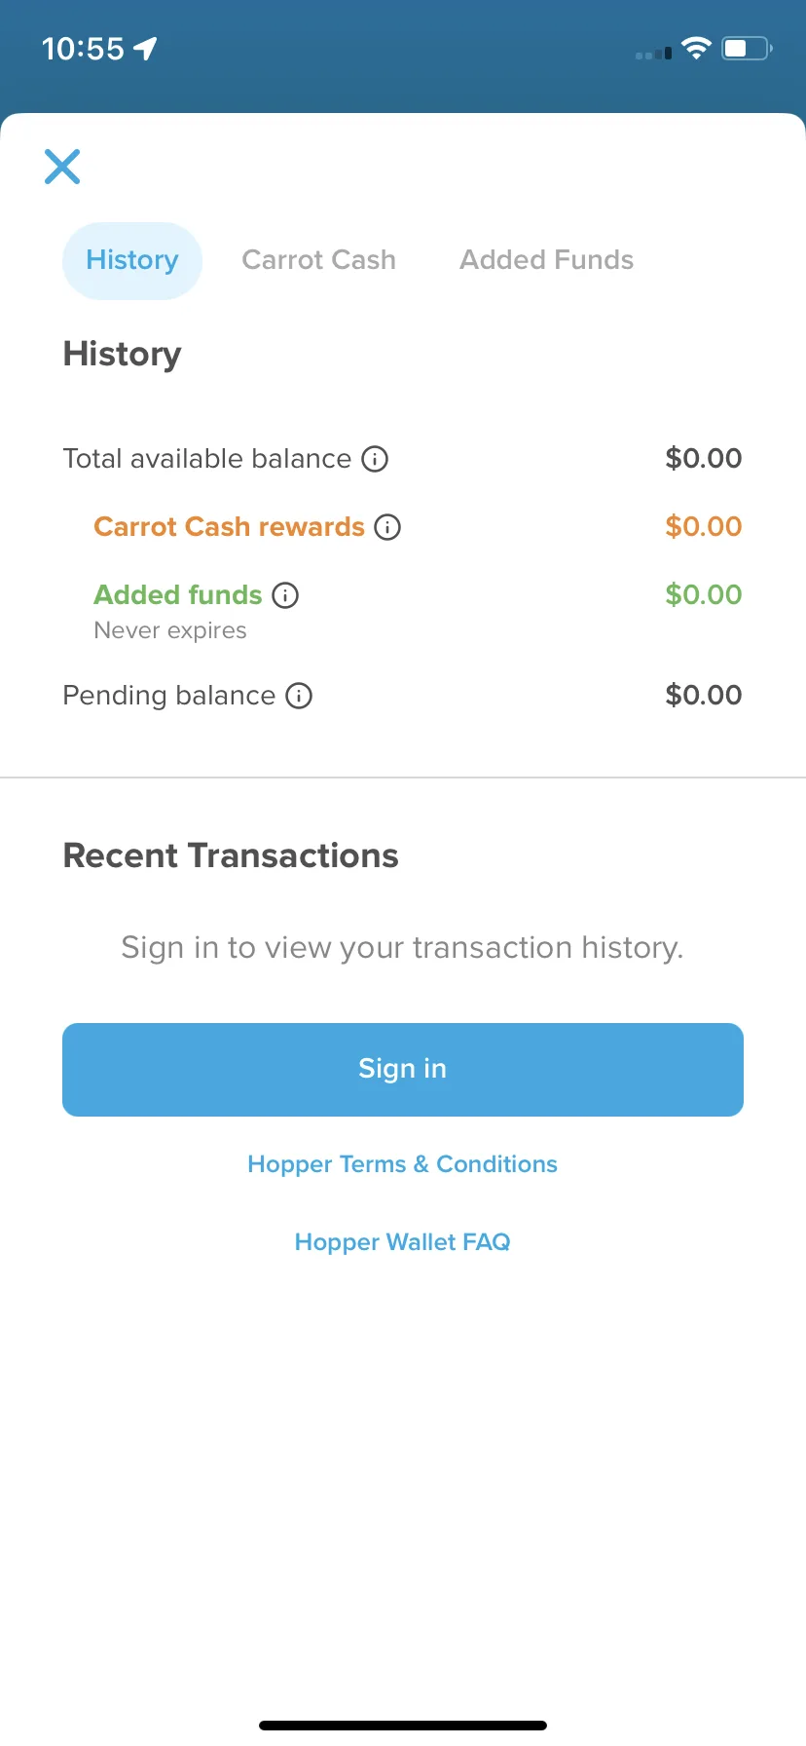Open Hopper Terms & Conditions link
The width and height of the screenshot is (806, 1746).
click(x=402, y=1164)
